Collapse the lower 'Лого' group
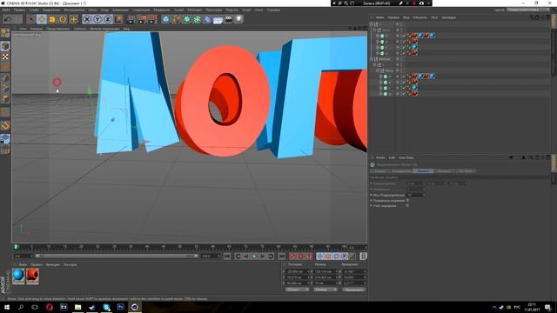Screen dimensions: 557x313 point(378,70)
